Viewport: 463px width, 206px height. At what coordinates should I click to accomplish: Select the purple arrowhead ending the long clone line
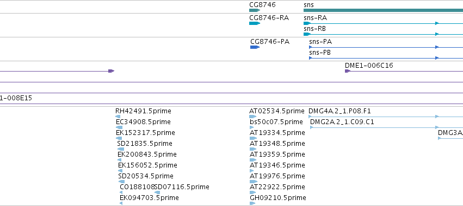[x=111, y=71]
